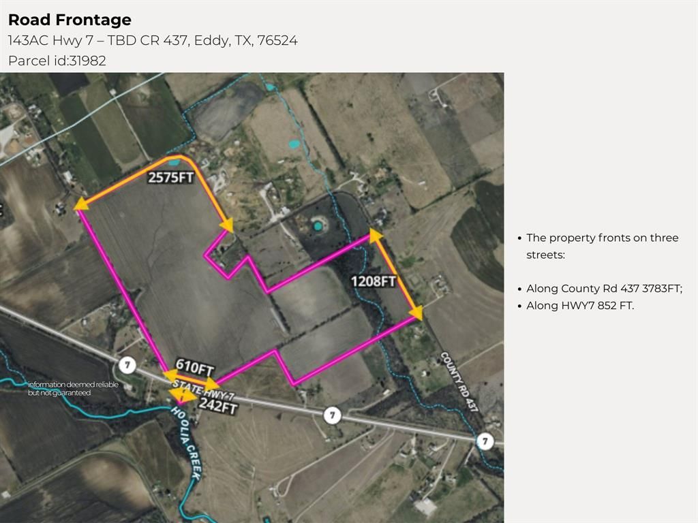Click the 2575FT measurement label
Viewport: 698px width, 523px height.
pyautogui.click(x=171, y=178)
